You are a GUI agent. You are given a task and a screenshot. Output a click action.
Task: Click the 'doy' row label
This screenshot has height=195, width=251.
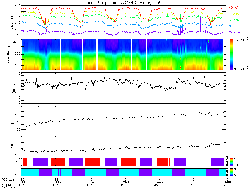pyautogui.click(x=4, y=182)
